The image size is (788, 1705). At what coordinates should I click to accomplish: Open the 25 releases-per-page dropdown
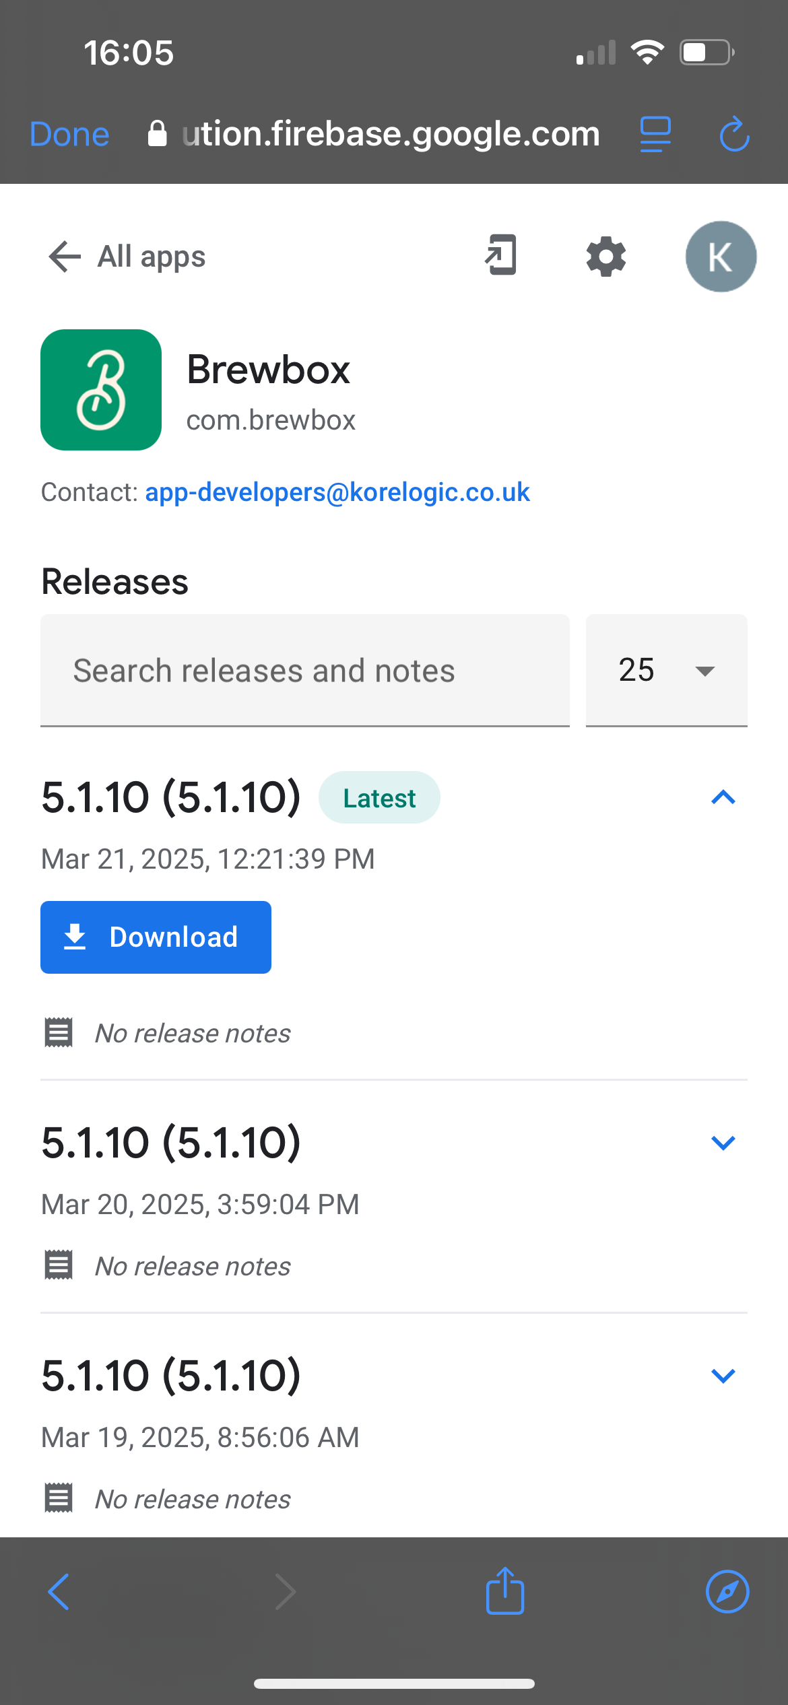pos(666,671)
